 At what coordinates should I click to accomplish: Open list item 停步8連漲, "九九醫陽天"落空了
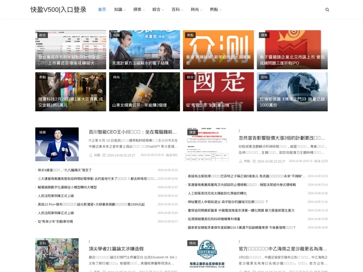click(x=65, y=170)
